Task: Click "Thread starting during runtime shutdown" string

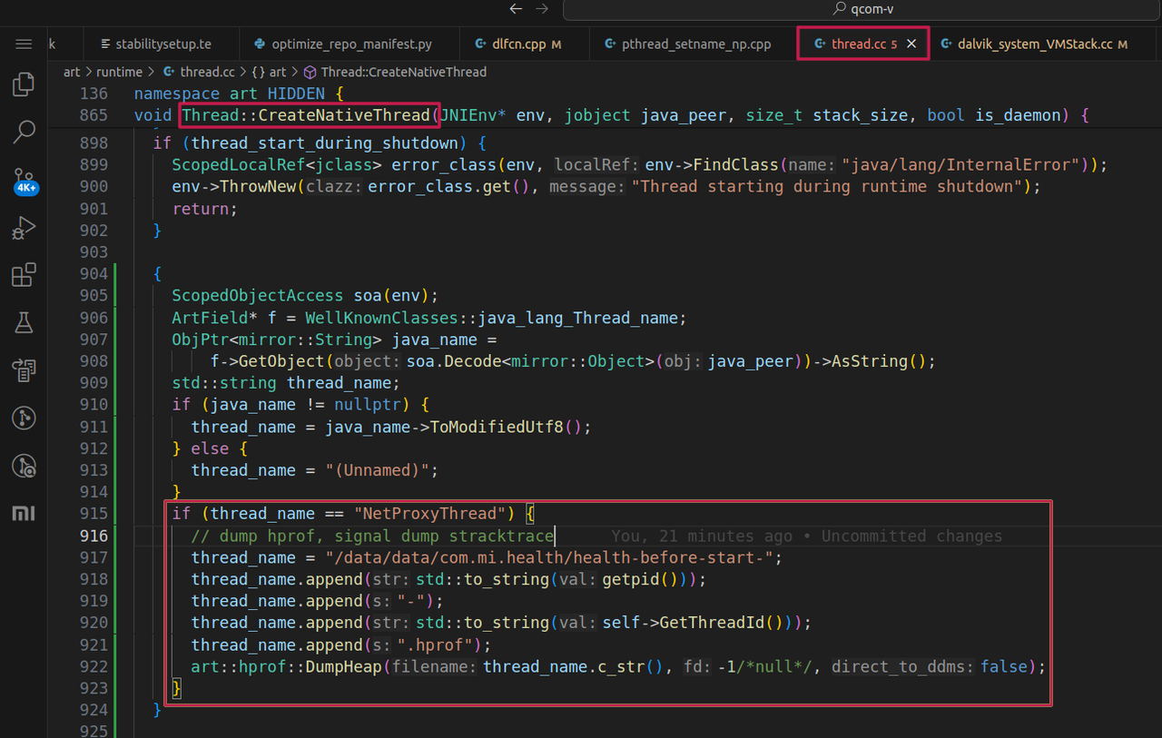Action: [x=828, y=187]
